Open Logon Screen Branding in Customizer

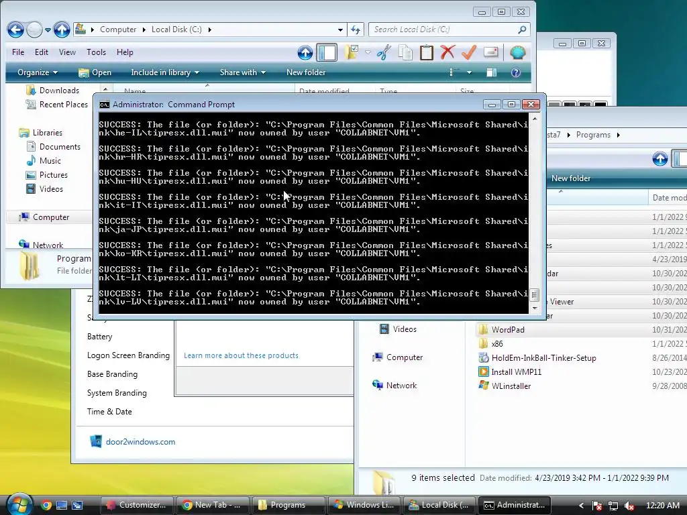[128, 355]
